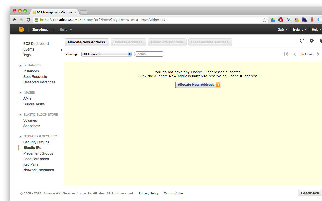322x201 pixels.
Task: Refresh the Elastic IP list
Action: pyautogui.click(x=302, y=40)
